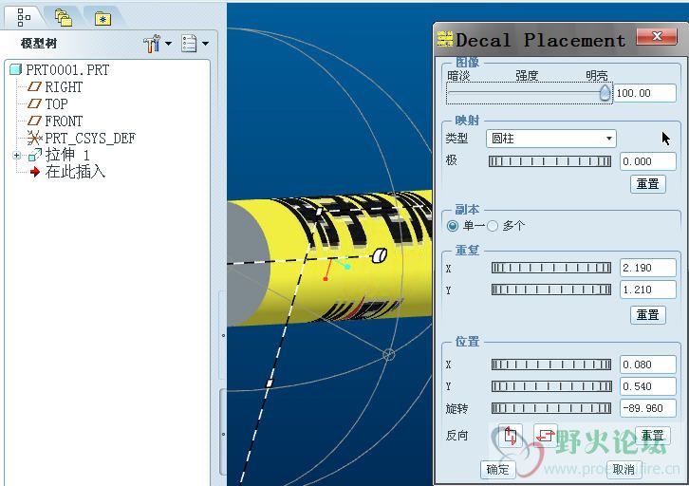The image size is (689, 486).
Task: Click the PRT0001 part cube icon
Action: pyautogui.click(x=16, y=69)
